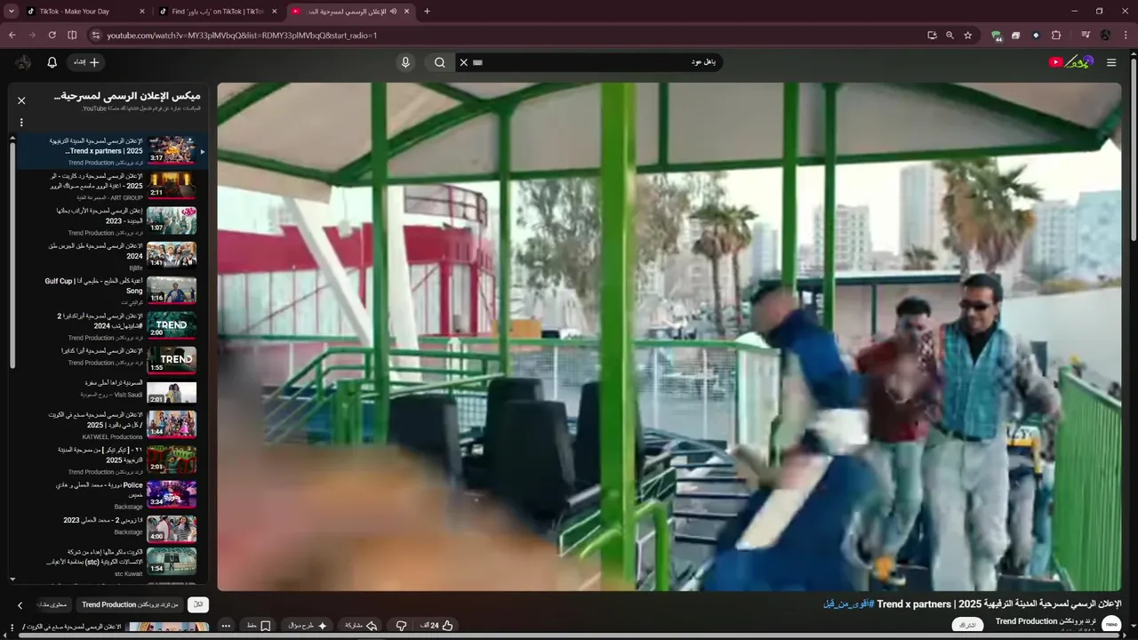The image size is (1138, 640).
Task: Click the Ask sparkle button
Action: pyautogui.click(x=309, y=626)
